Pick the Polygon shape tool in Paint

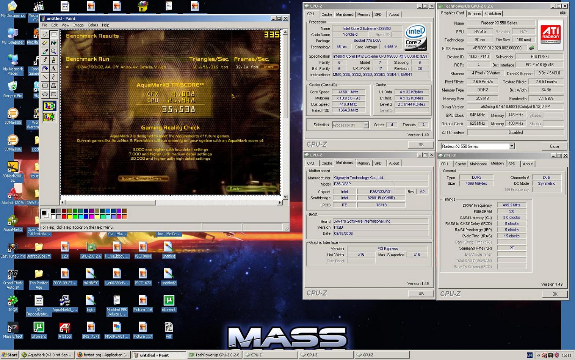tap(53, 86)
